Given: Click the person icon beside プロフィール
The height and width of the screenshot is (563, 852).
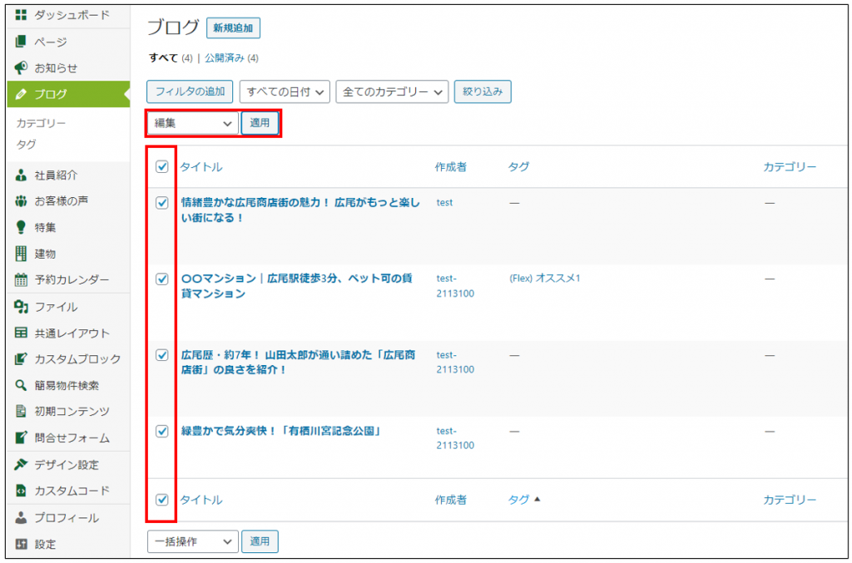Looking at the screenshot, I should pos(22,517).
